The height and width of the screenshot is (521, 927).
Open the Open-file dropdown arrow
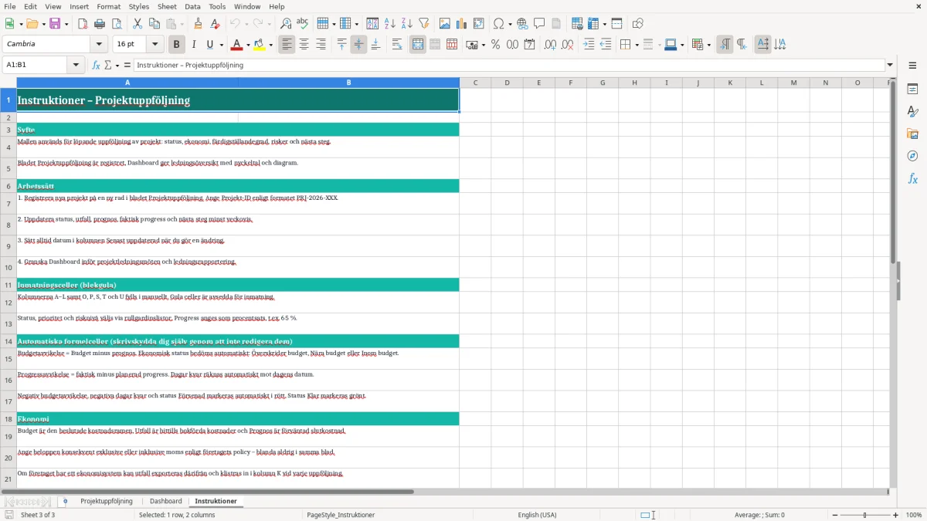[x=43, y=24]
